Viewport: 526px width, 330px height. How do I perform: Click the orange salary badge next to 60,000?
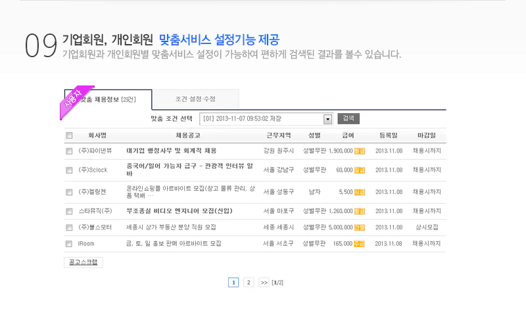tap(359, 170)
